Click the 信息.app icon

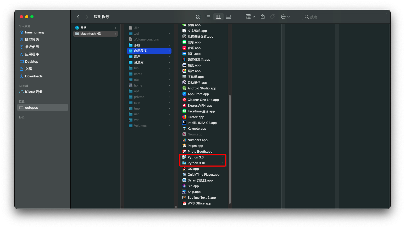(184, 42)
